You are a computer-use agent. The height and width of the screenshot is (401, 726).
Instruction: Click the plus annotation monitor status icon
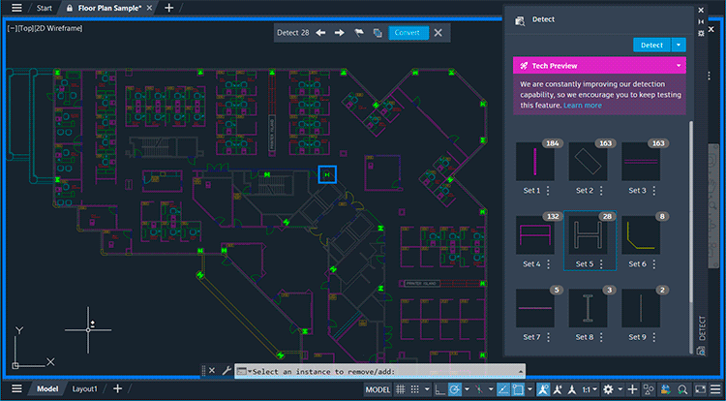(633, 389)
